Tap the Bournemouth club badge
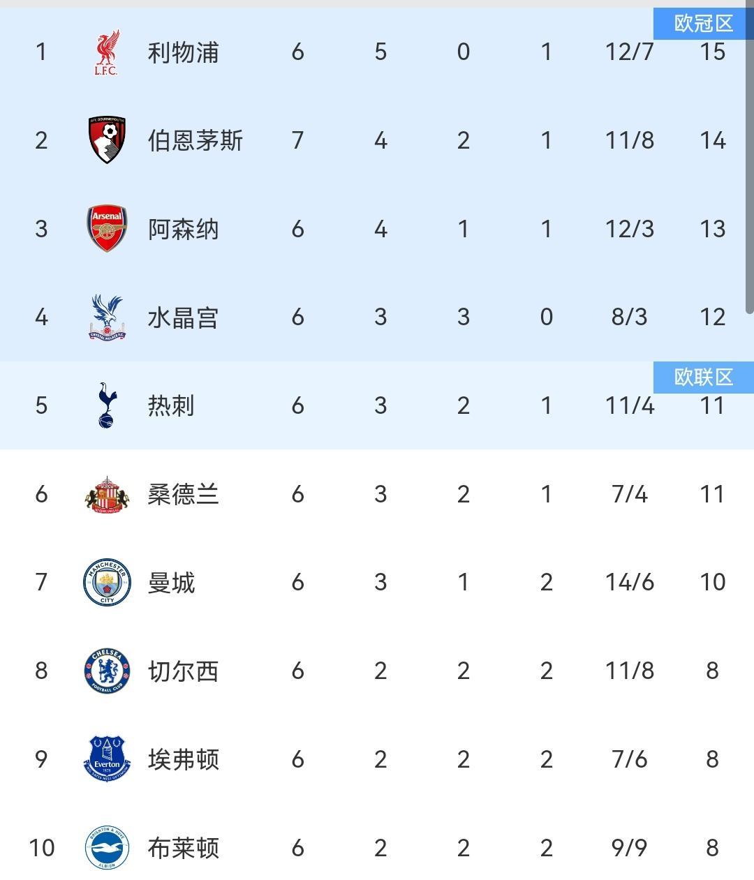Viewport: 754px width, 880px height. click(x=107, y=140)
